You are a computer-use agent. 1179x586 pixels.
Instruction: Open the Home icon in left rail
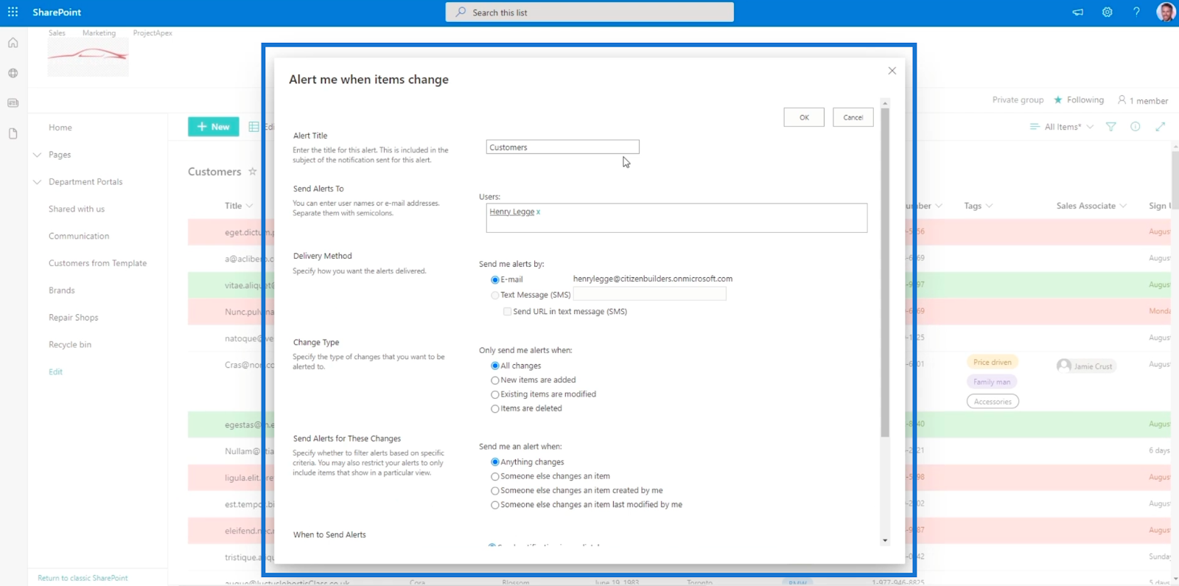(13, 43)
